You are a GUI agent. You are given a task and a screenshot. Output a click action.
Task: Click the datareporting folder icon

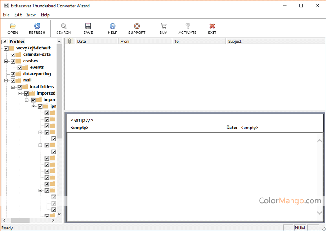(x=18, y=74)
